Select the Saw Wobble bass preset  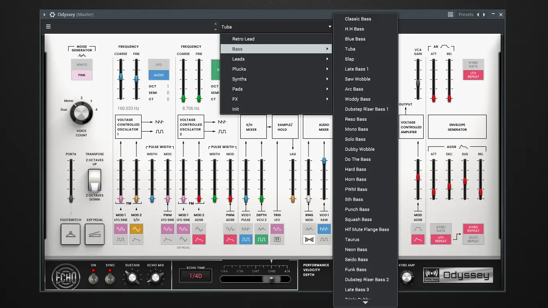357,79
